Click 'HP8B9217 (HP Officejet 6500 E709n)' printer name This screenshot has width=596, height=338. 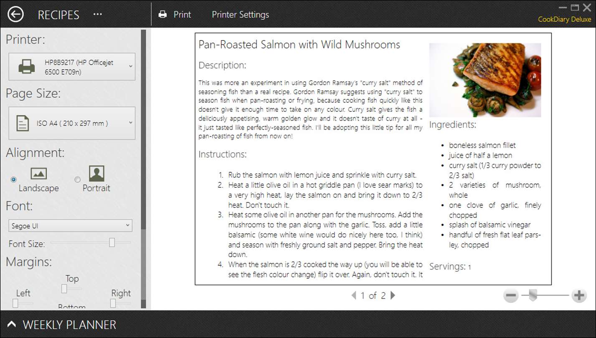79,67
